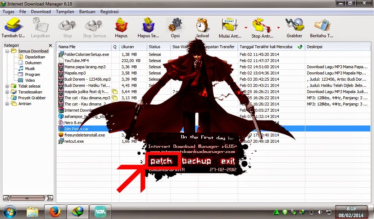Open the Registrasi menu
The height and width of the screenshot is (219, 374).
pos(110,12)
